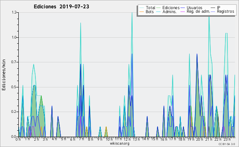
Task: Click the 0.5 y-axis value
Action: click(x=14, y=87)
